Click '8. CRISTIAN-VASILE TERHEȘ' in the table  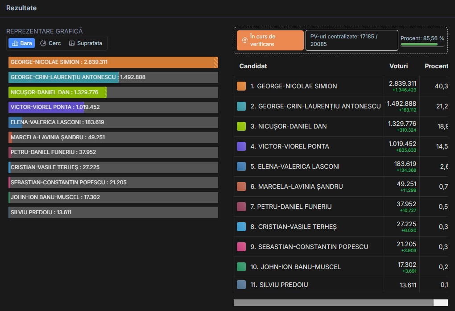pos(294,227)
